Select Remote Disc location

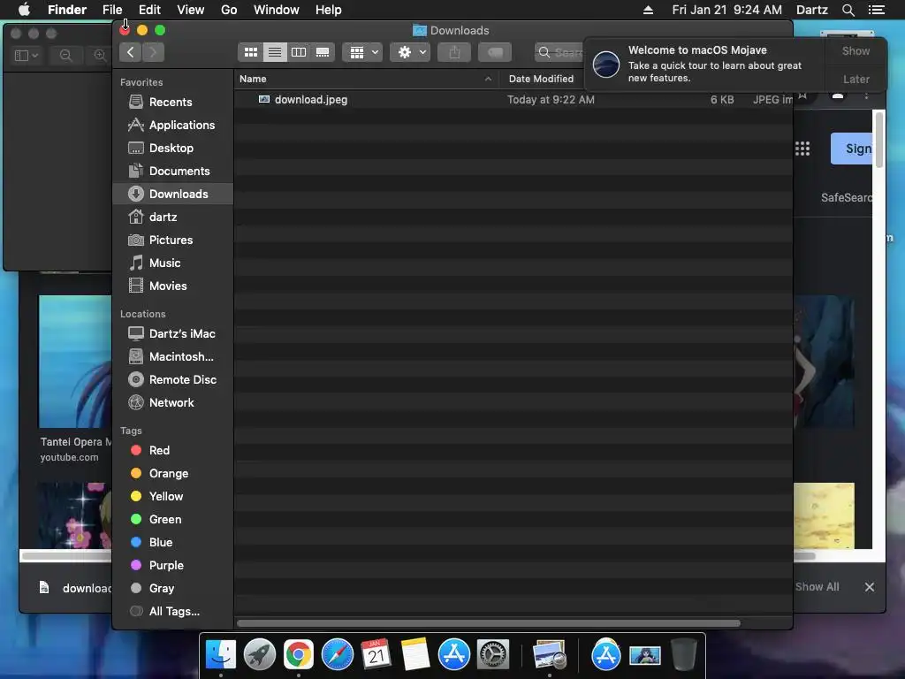[172, 380]
